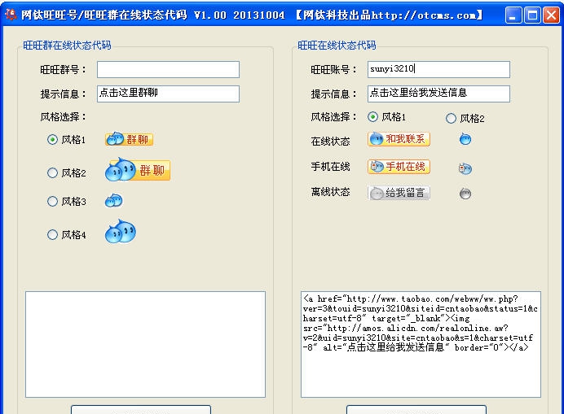Viewport: 564px width, 414px height.
Task: Select 风格4 radio in group panel
Action: click(x=52, y=234)
